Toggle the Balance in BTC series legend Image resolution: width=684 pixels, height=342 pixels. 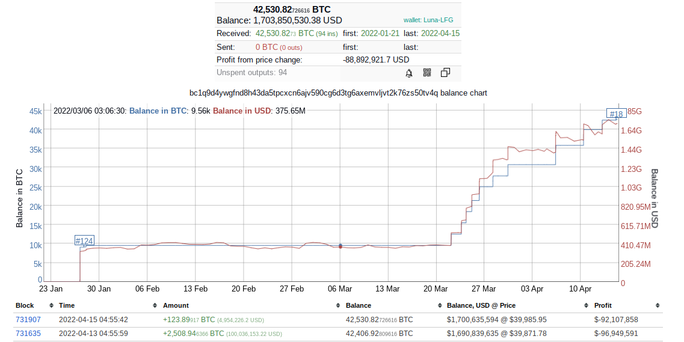158,111
